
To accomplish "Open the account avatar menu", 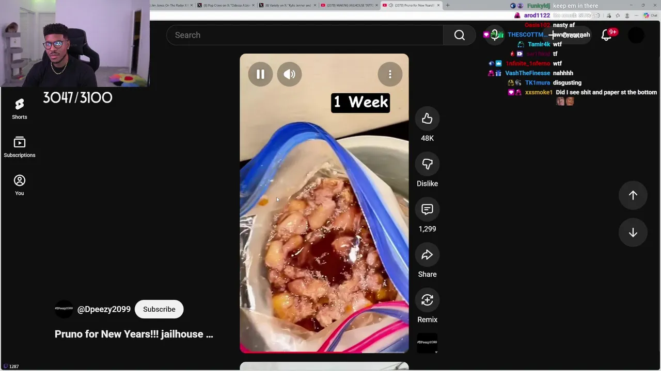I will click(x=636, y=35).
